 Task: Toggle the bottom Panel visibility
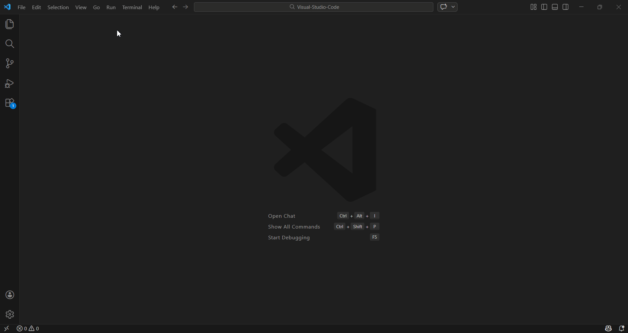click(555, 7)
